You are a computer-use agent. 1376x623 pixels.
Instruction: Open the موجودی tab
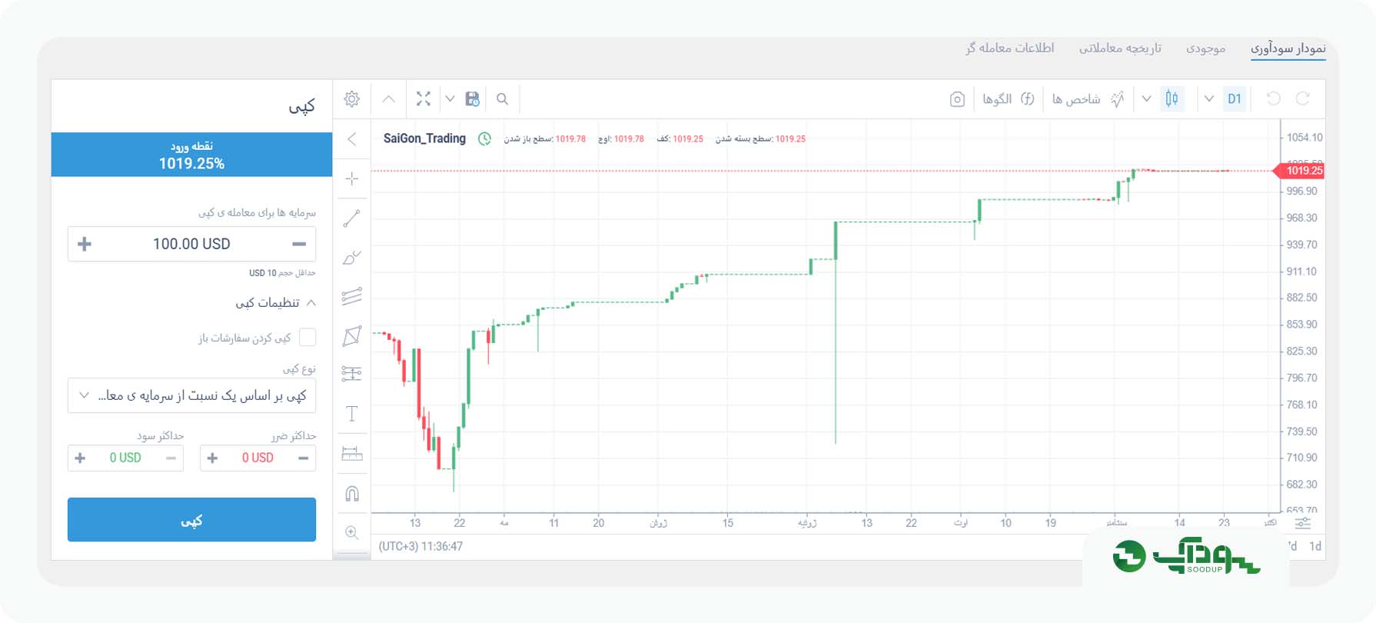click(1205, 48)
